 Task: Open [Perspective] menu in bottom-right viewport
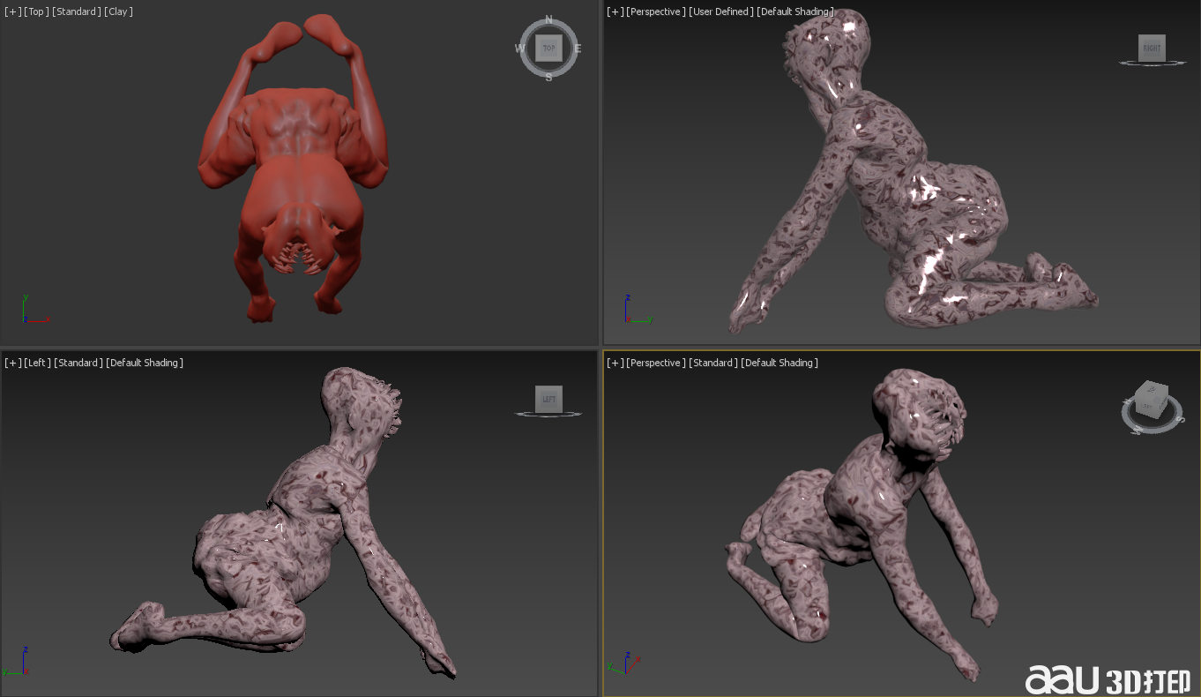coord(655,363)
